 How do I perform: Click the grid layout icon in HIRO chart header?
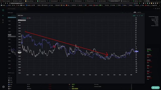tap(142, 15)
